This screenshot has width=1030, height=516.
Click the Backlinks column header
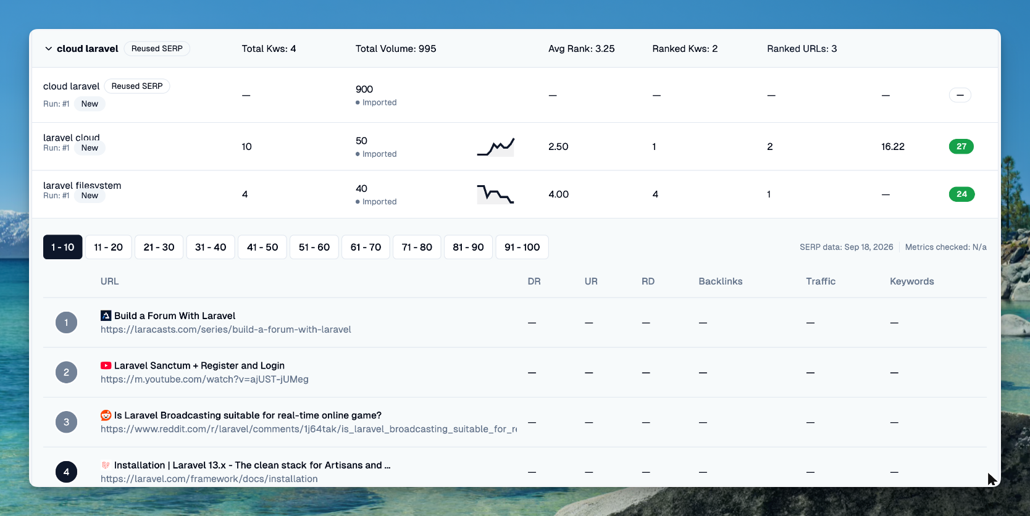tap(721, 281)
